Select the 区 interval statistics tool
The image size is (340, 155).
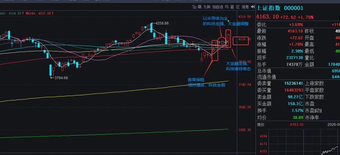point(238,7)
